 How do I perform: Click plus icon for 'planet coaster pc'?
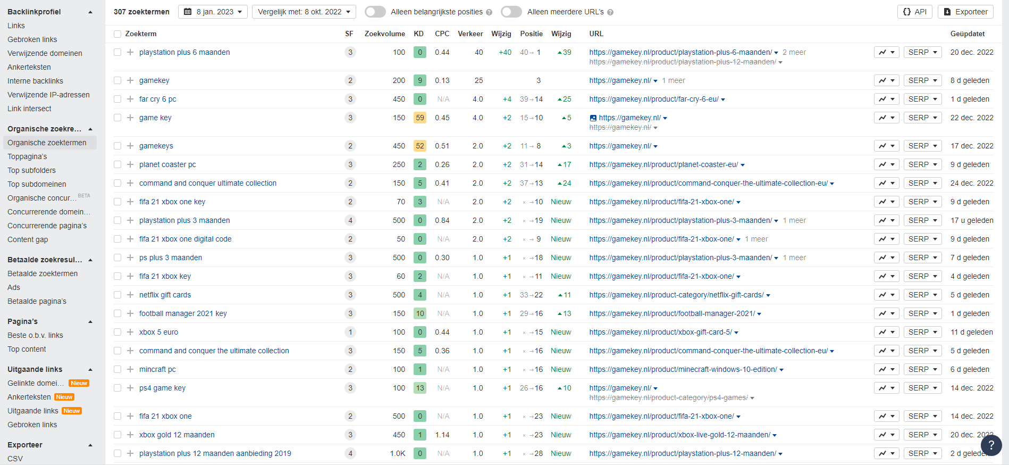click(130, 164)
